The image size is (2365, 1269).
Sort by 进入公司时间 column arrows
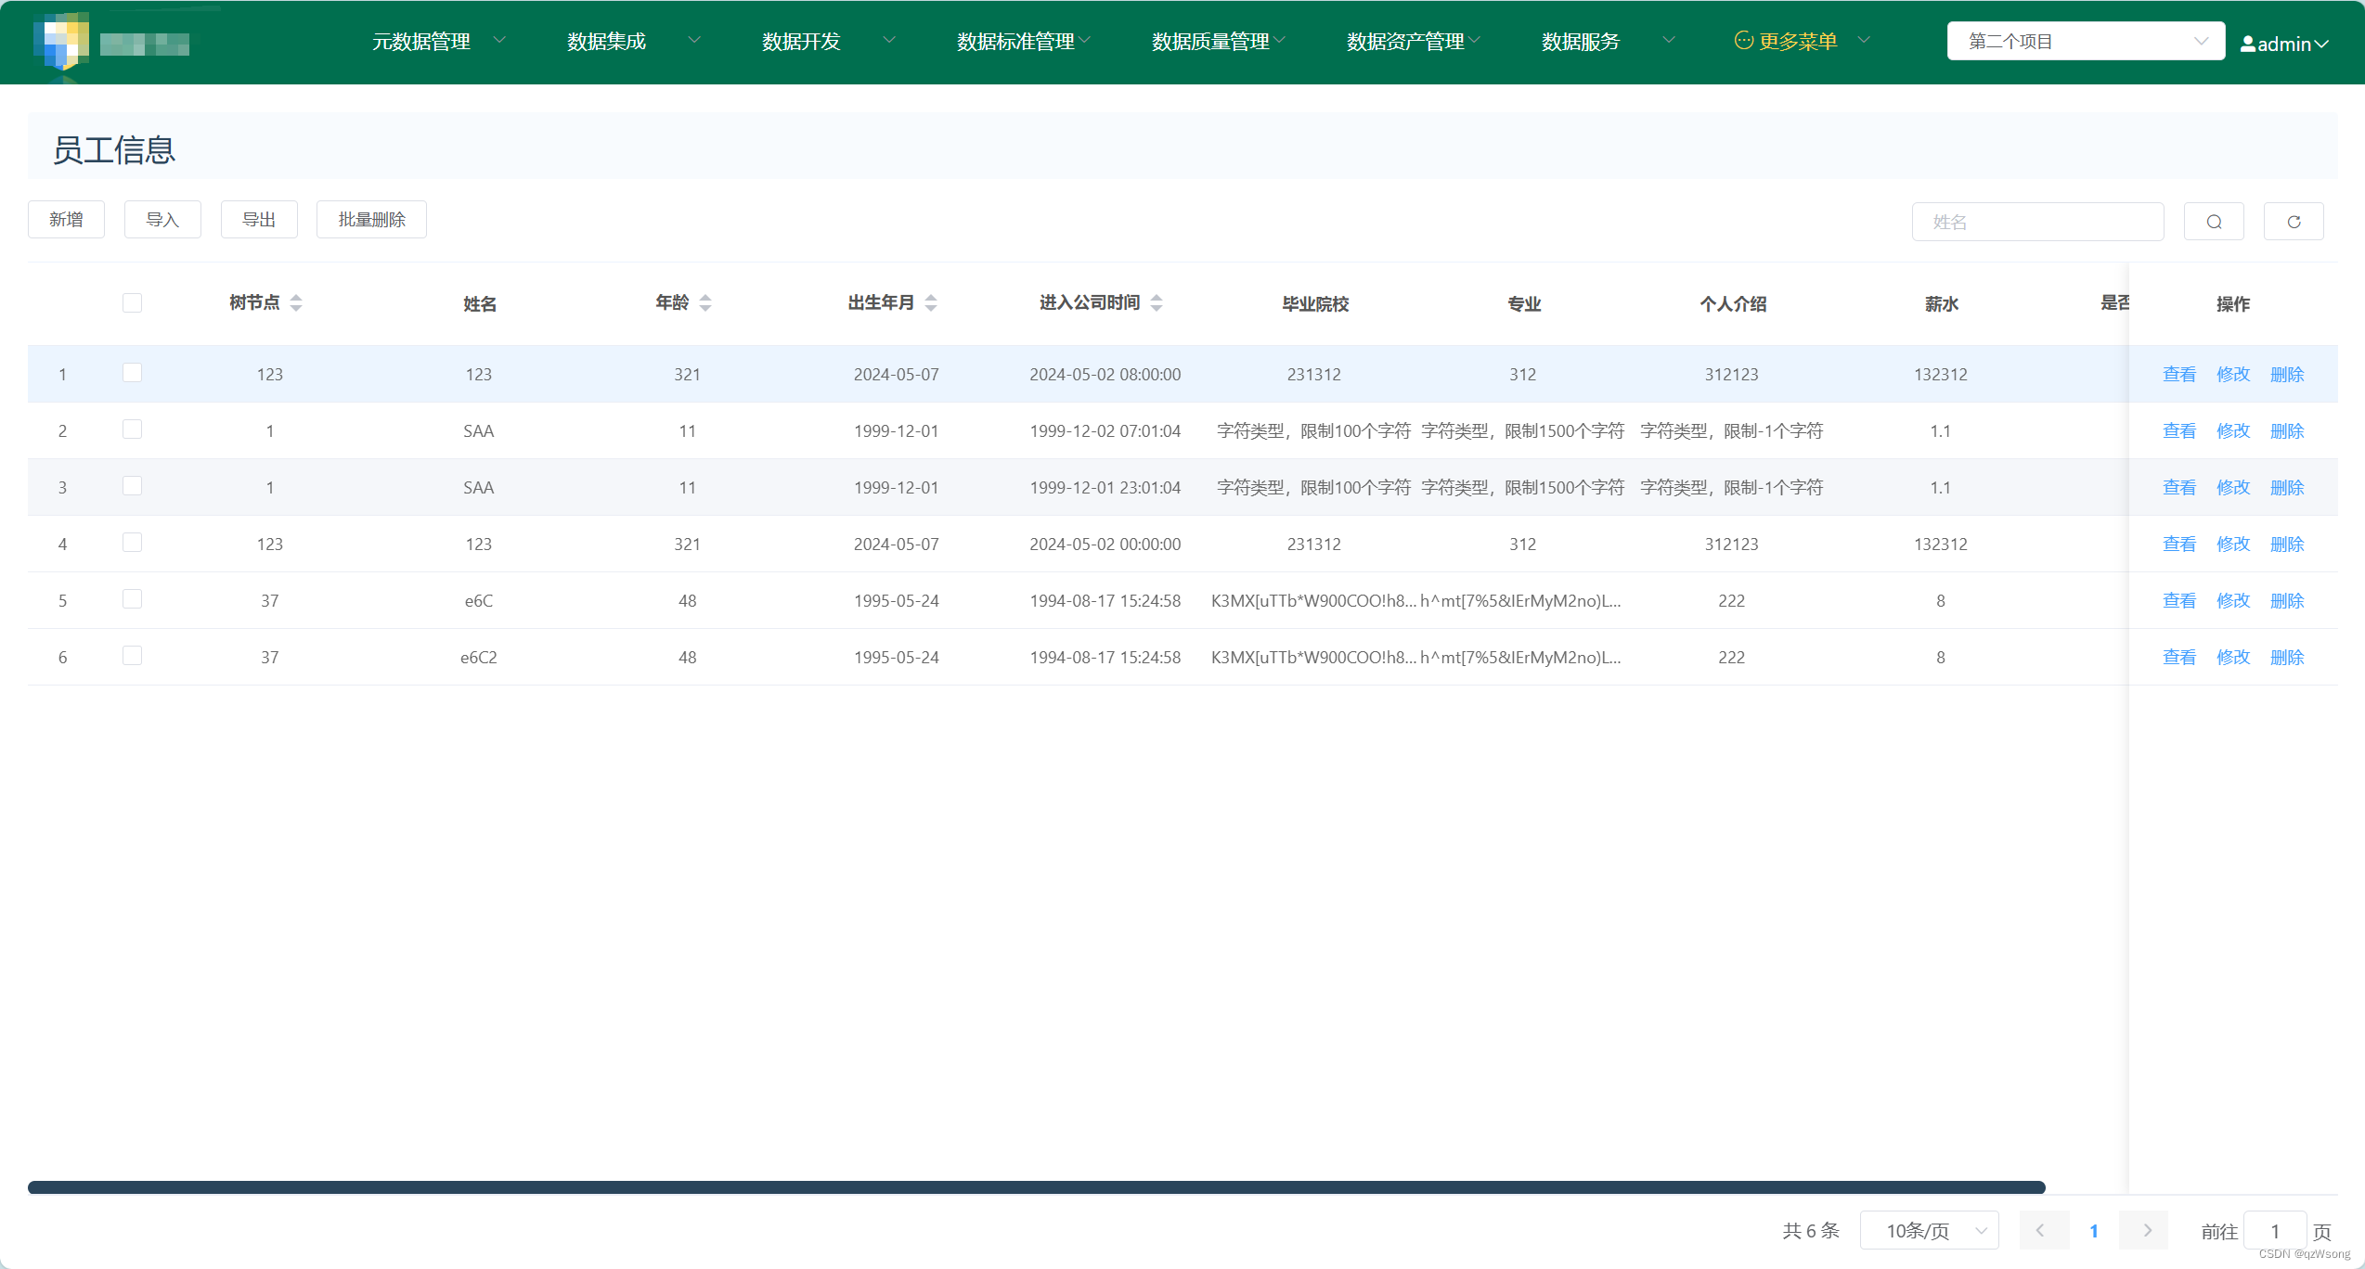(1157, 302)
